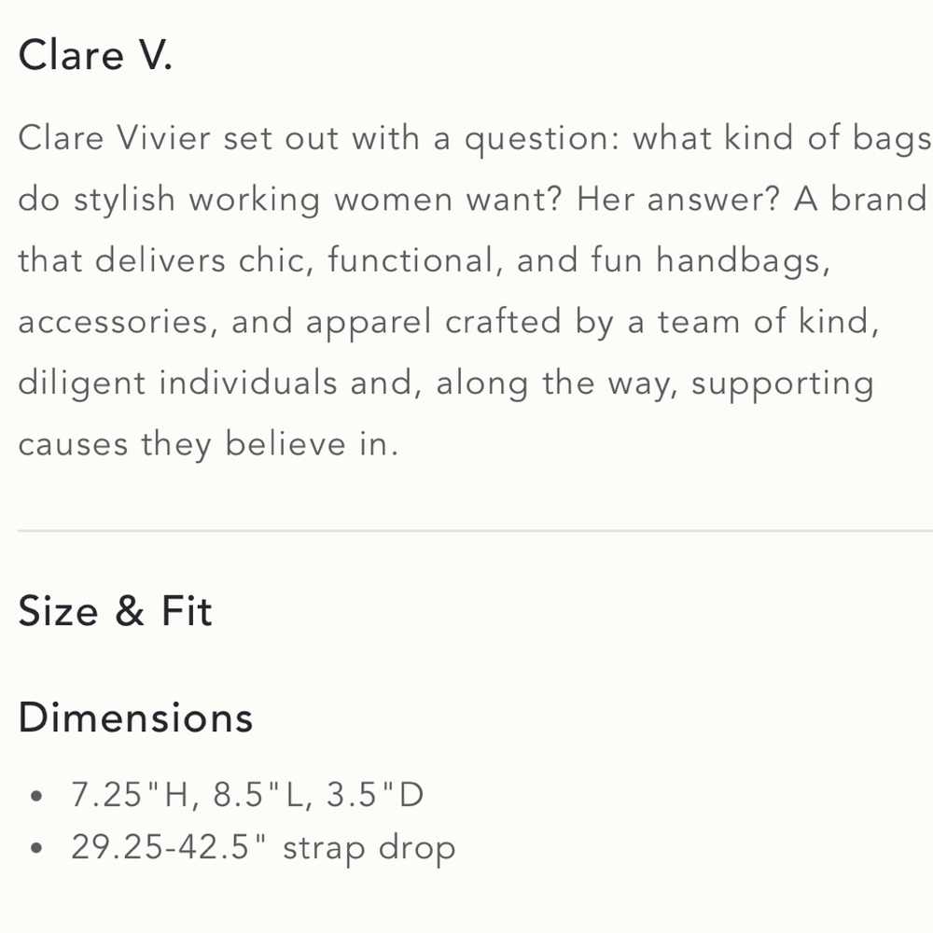933x933 pixels.
Task: Click the 7.25"H, 8.5"L, 3.5"D dimensions line
Action: point(247,795)
